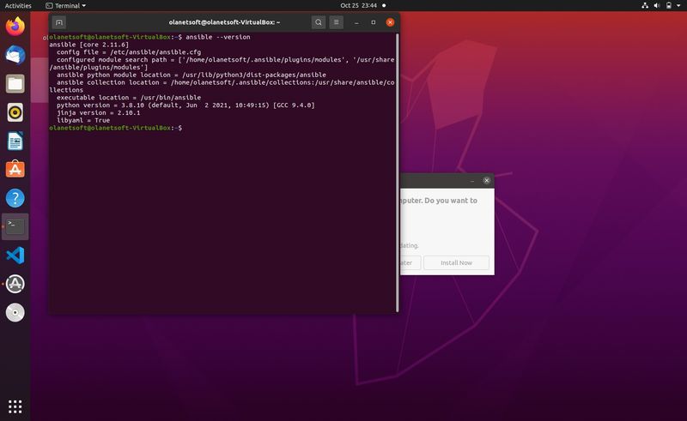
Task: Click the Activities overview button
Action: point(18,5)
